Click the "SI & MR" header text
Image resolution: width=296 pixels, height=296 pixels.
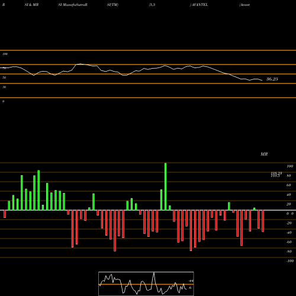click(x=31, y=5)
